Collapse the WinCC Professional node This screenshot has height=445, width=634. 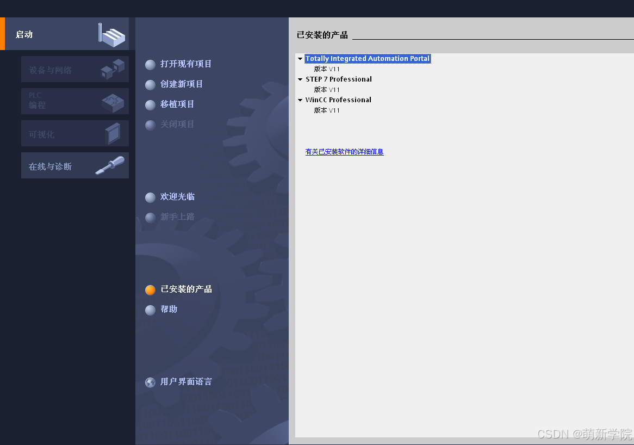click(x=300, y=100)
